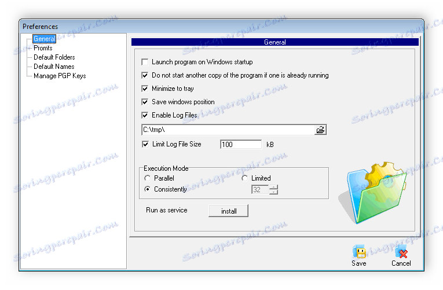Decrease the Limited thread count spinner
The width and height of the screenshot is (443, 290).
pyautogui.click(x=273, y=192)
